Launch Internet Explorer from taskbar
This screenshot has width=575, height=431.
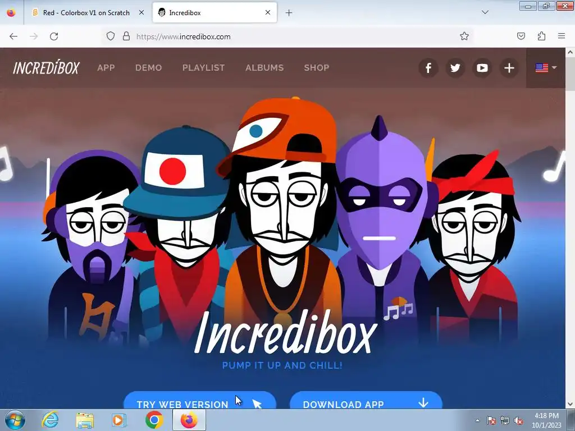pos(50,420)
